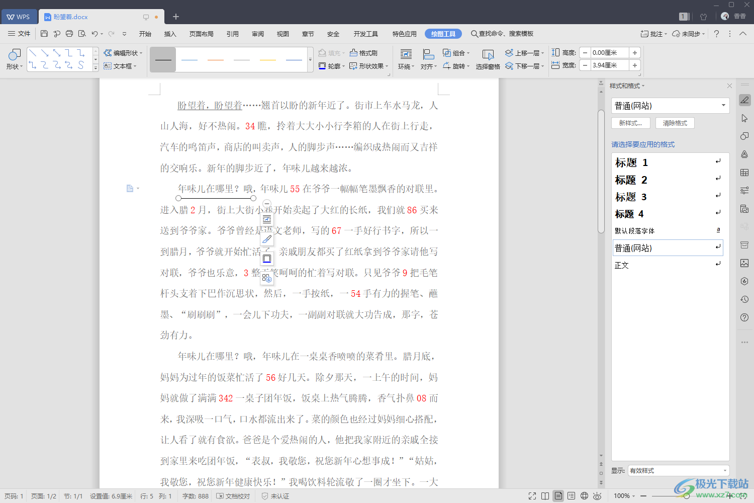Select the black line style swatch
The width and height of the screenshot is (754, 503).
tap(163, 60)
